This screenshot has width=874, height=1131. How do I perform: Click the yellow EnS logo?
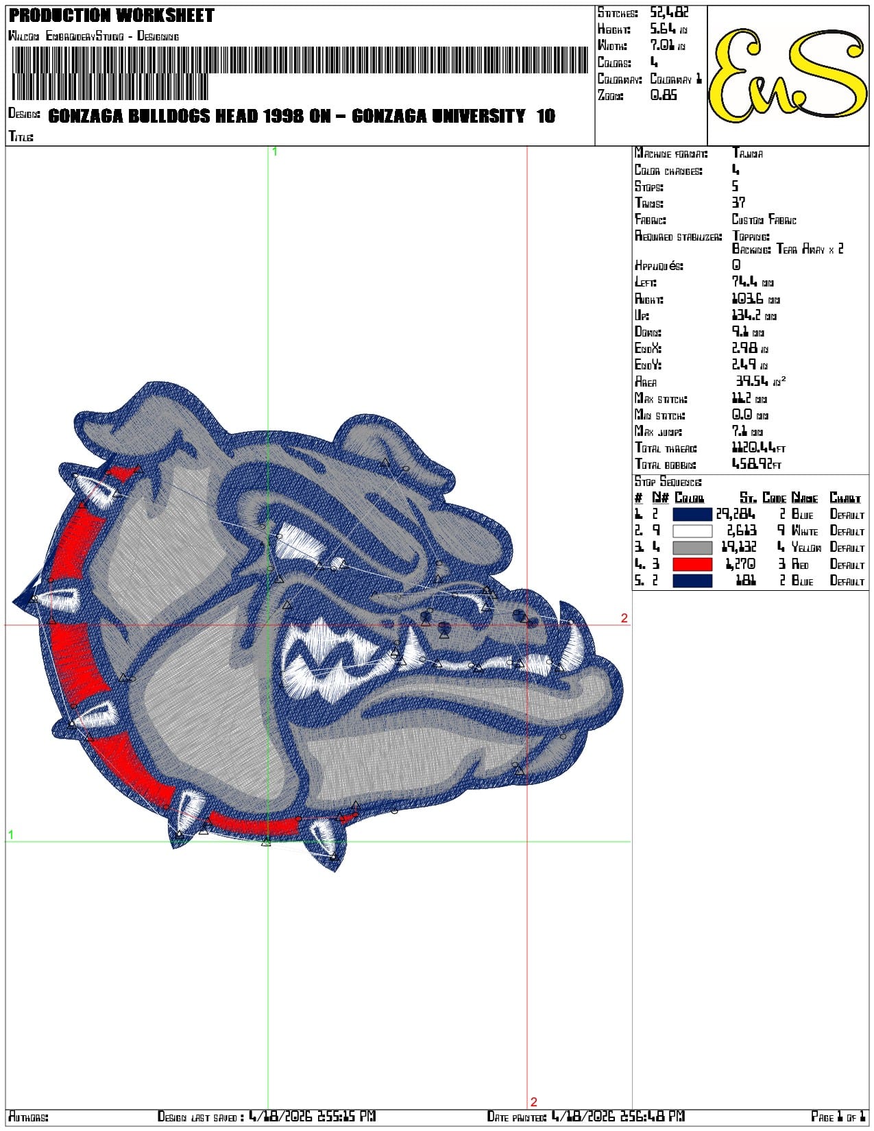pos(788,75)
